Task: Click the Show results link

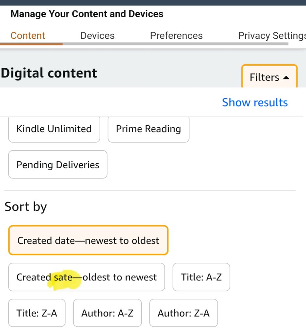Action: coord(255,102)
